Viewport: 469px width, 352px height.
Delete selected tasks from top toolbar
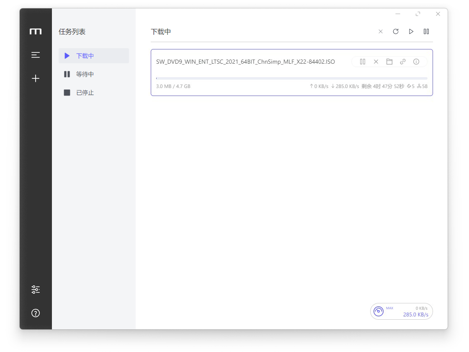tap(381, 31)
